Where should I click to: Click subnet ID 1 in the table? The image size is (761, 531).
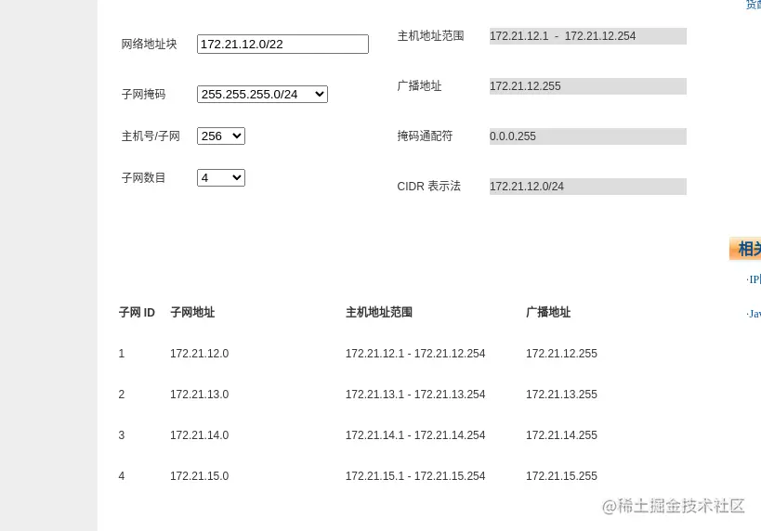(x=122, y=354)
